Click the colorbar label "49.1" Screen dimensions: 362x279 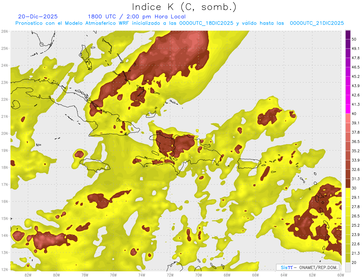tap(356, 48)
